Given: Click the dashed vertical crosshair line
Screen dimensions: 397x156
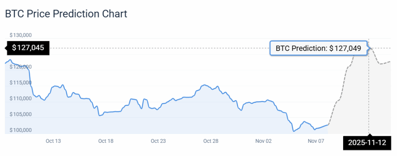Looking at the screenshot, I should point(369,97).
